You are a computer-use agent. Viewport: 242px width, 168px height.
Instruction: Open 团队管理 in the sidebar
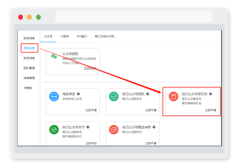(x=29, y=68)
